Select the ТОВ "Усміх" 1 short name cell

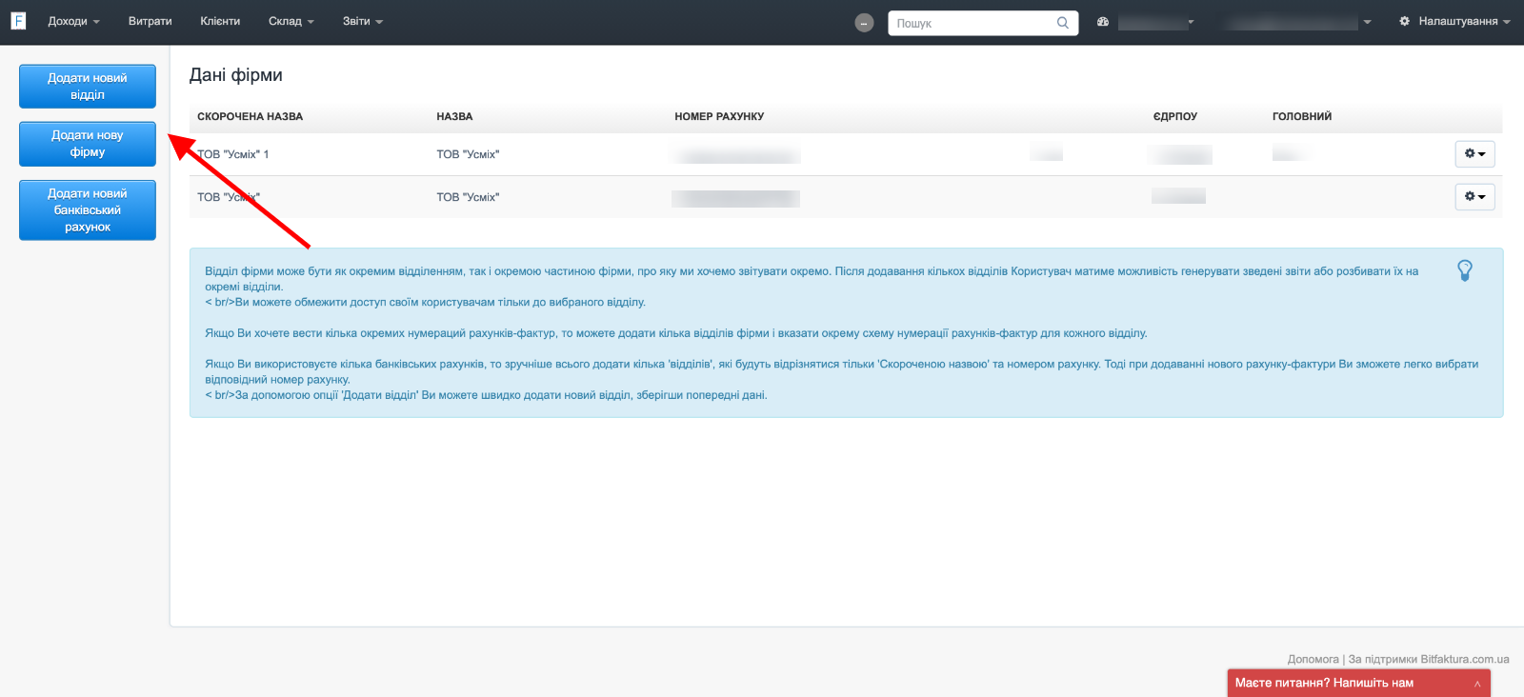(x=233, y=154)
